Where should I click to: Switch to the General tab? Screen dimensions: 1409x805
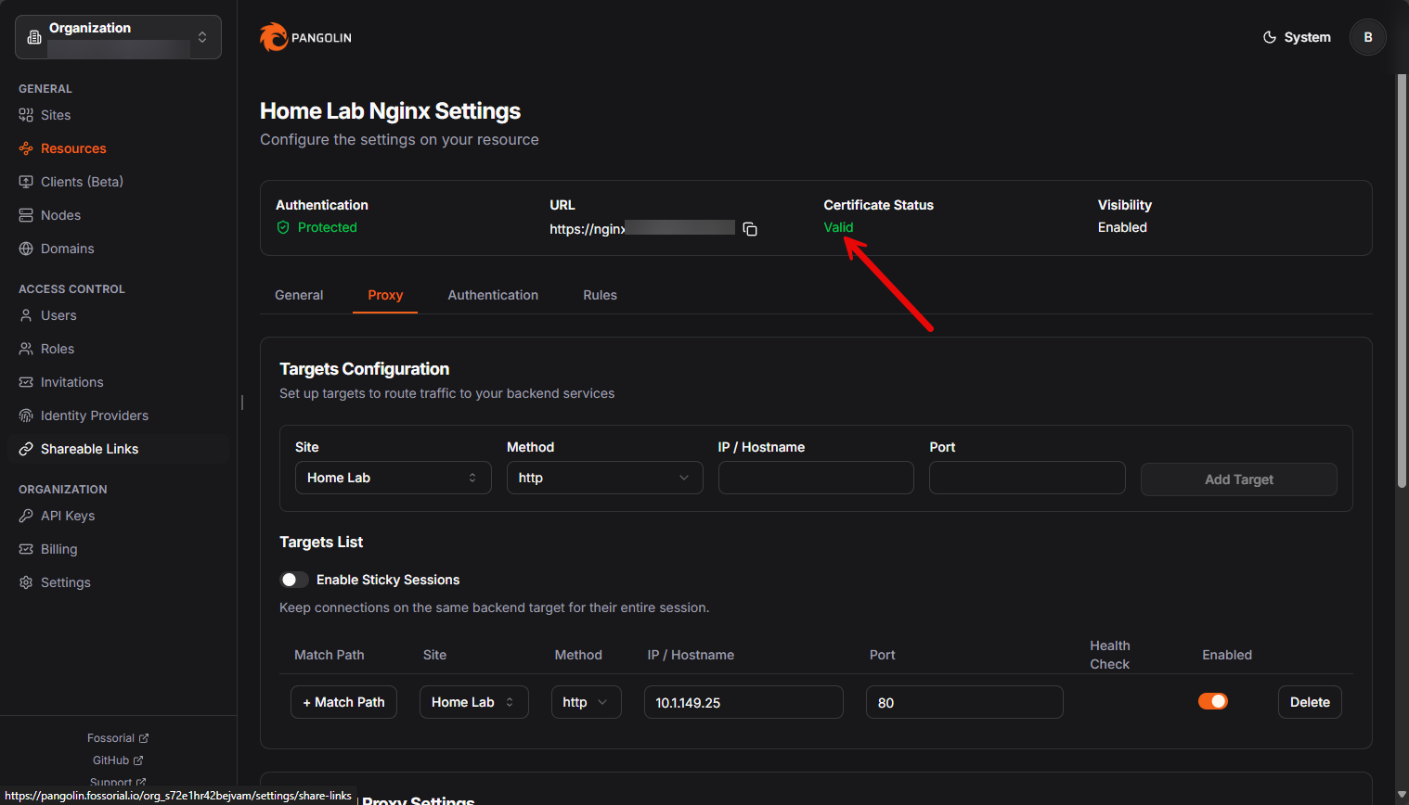(299, 295)
